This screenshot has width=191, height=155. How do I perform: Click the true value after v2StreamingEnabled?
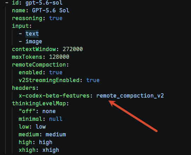pyautogui.click(x=93, y=80)
